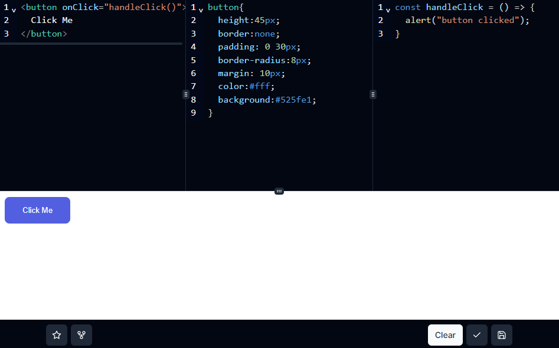Click the resize handle between HTML and CSS
559x348 pixels.
[x=185, y=94]
